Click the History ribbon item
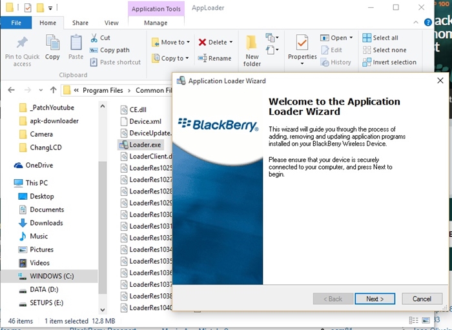 tap(336, 62)
